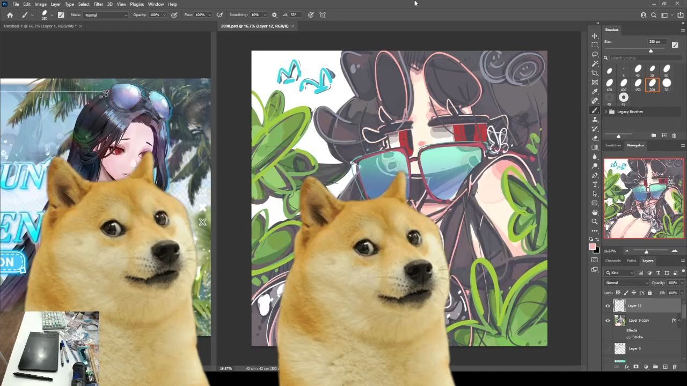Select the Zoom tool
687x386 pixels.
click(595, 221)
